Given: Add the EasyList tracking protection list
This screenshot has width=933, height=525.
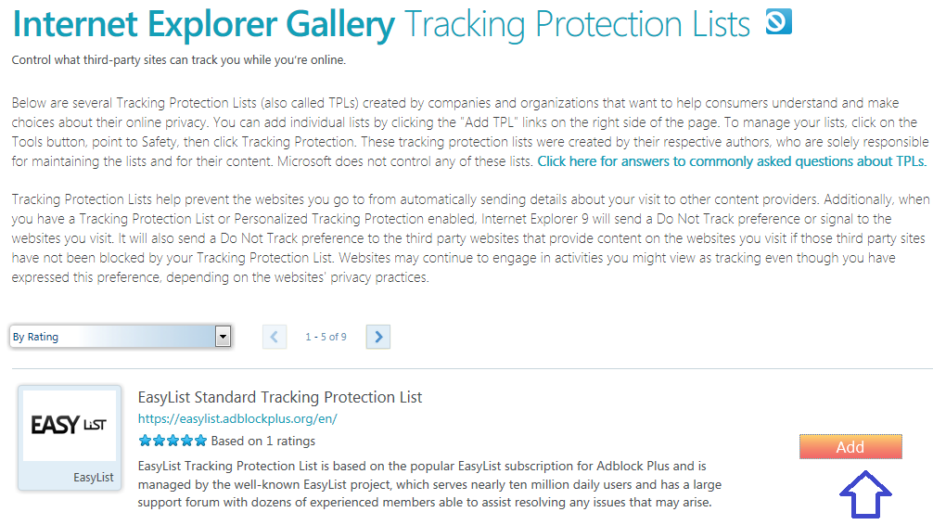Looking at the screenshot, I should pyautogui.click(x=850, y=447).
